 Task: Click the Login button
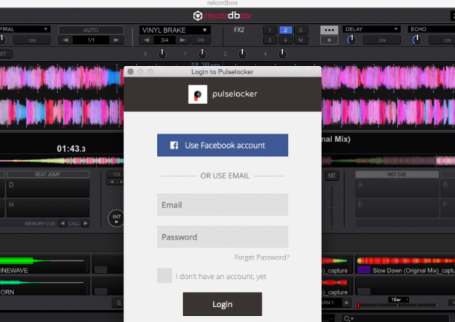tap(222, 304)
